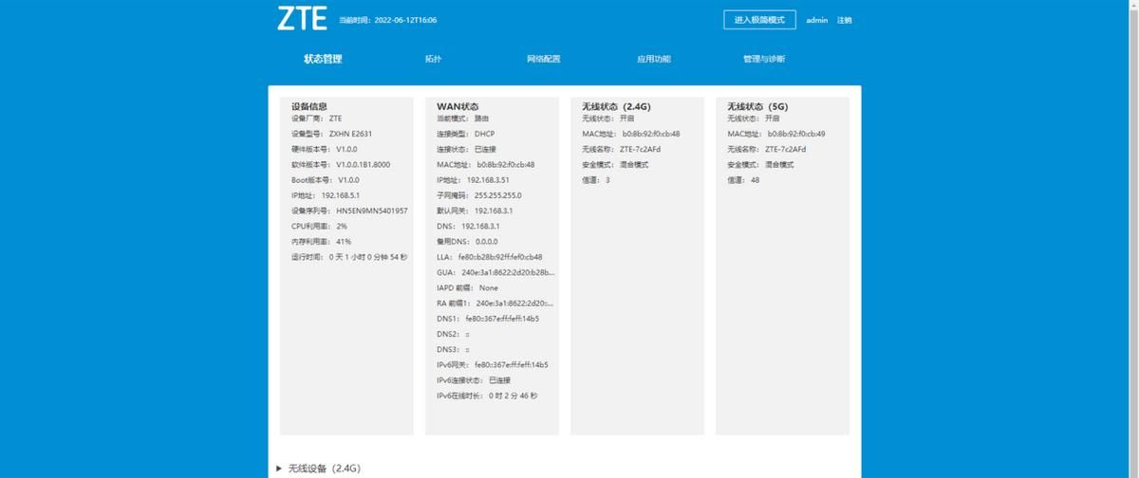Click WAN MAC address b0:8b:92:f0:cb:48
Viewport: 1139px width, 478px height.
point(506,164)
